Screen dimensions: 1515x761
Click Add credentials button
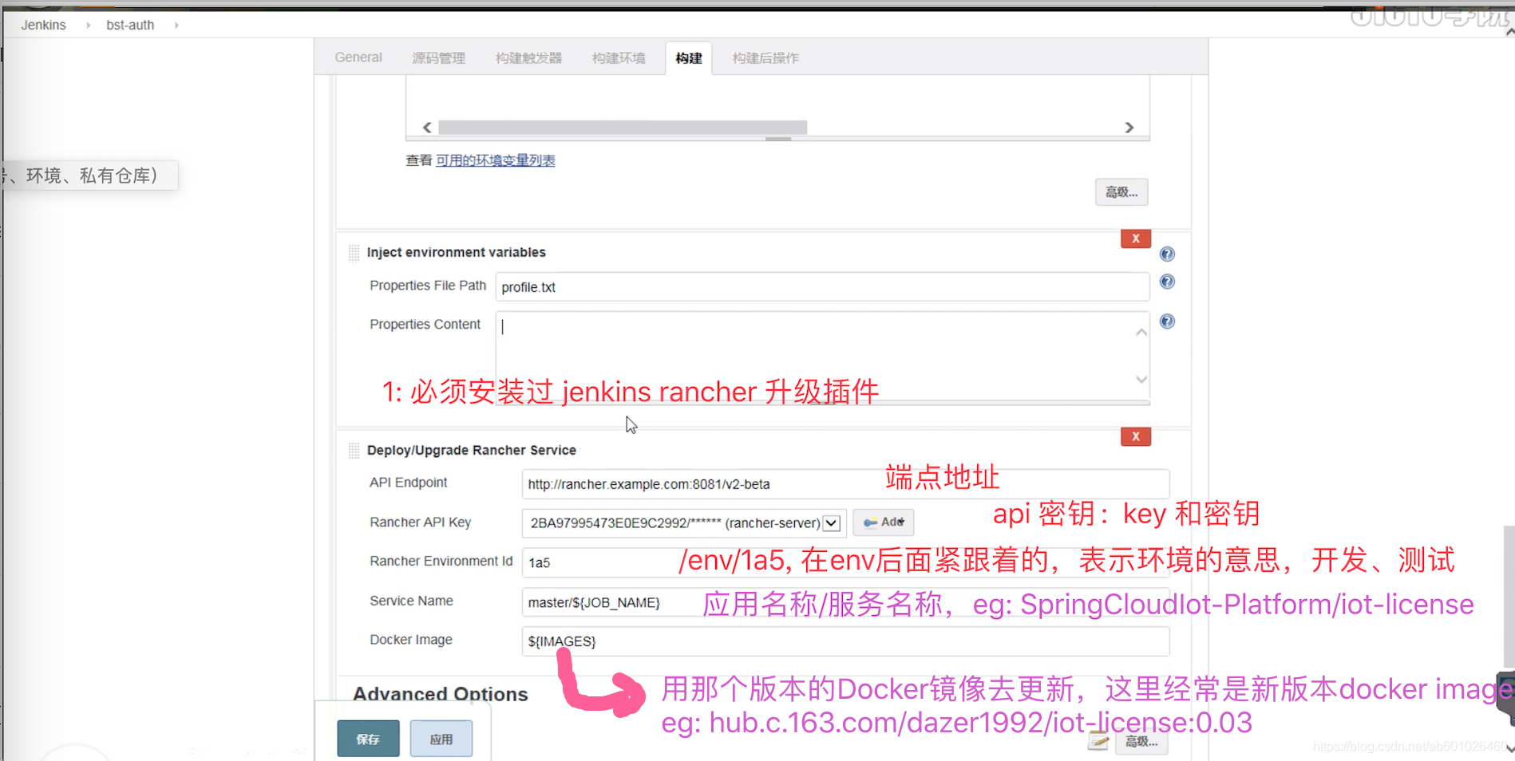point(883,522)
